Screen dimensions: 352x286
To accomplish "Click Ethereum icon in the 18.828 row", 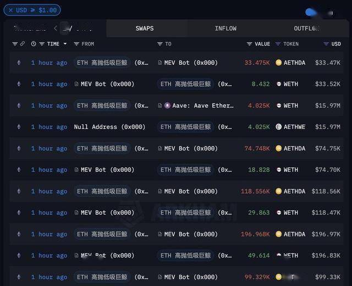I will (19, 170).
